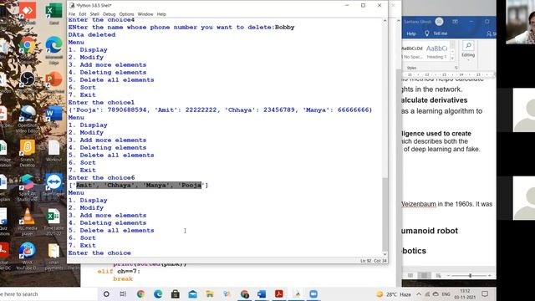
Task: Open the AnyDesk desktop shortcut
Action: click(x=28, y=13)
